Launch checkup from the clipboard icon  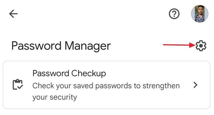tap(18, 84)
